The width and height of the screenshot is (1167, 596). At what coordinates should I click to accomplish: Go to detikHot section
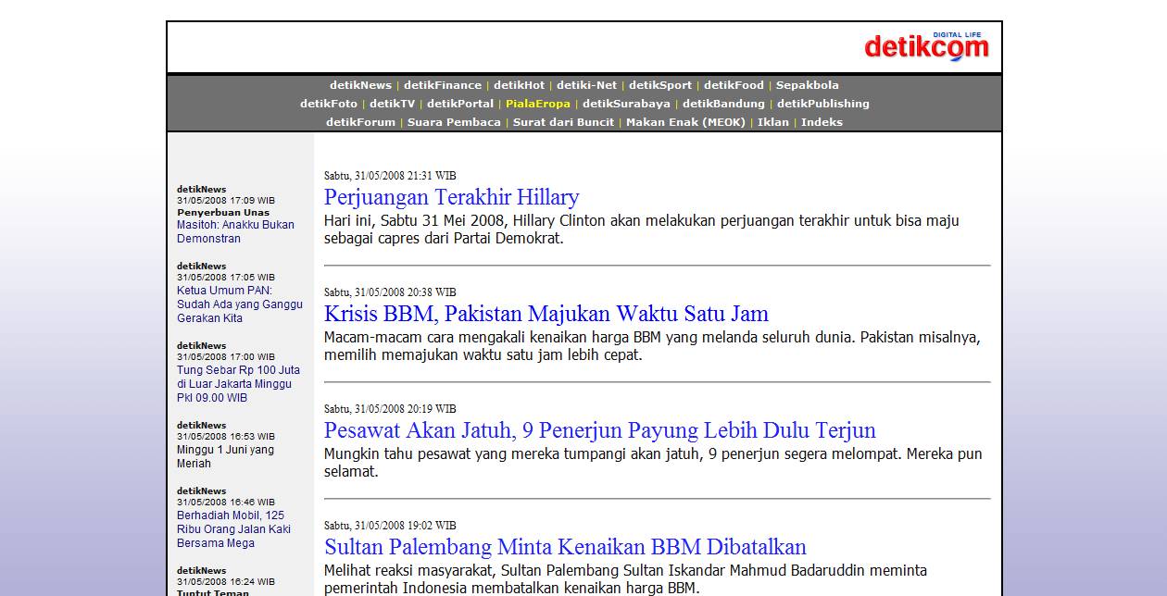click(519, 85)
